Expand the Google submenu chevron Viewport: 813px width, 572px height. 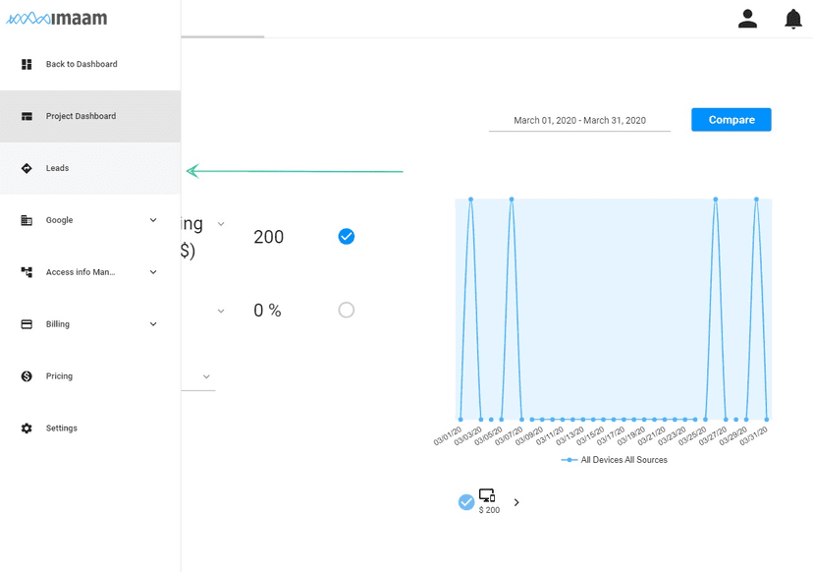click(x=153, y=220)
